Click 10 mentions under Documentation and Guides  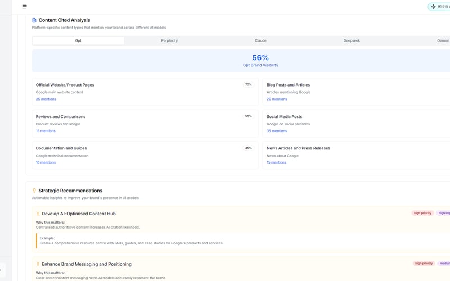coord(46,162)
